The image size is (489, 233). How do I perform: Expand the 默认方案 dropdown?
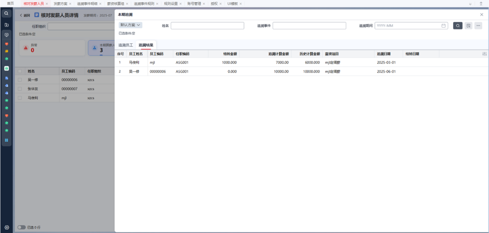click(x=130, y=25)
